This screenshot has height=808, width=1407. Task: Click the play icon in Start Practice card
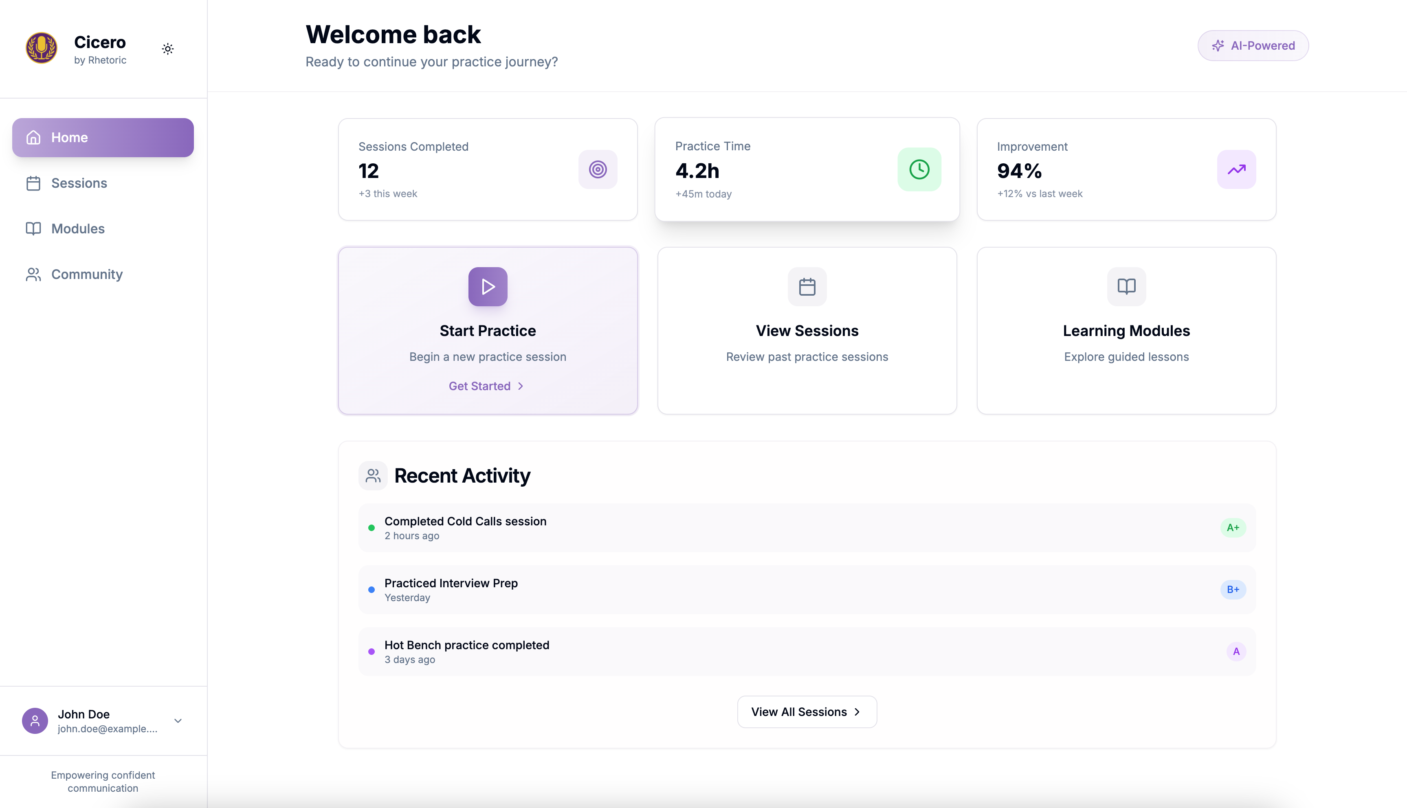(x=488, y=287)
